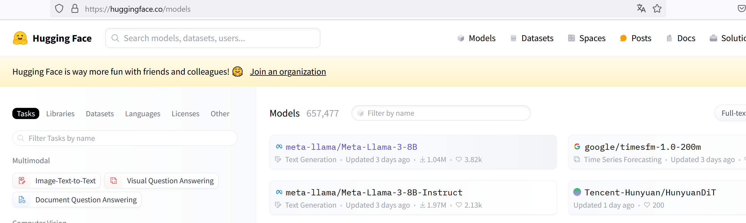The width and height of the screenshot is (746, 223).
Task: Open the meta-llama/Meta-Llama-3-8B-Instruct model
Action: (x=374, y=193)
